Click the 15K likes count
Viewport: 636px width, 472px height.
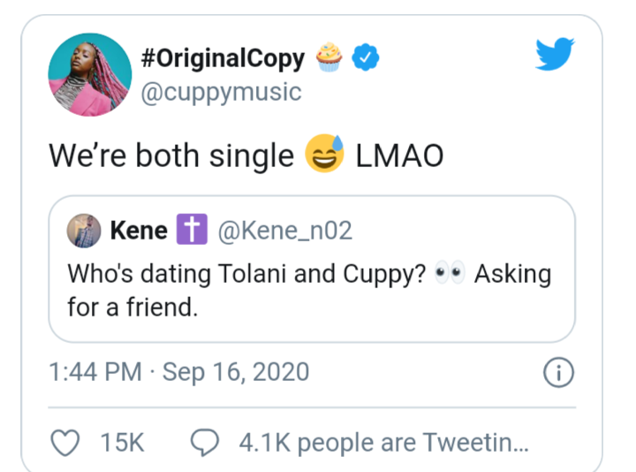(123, 442)
